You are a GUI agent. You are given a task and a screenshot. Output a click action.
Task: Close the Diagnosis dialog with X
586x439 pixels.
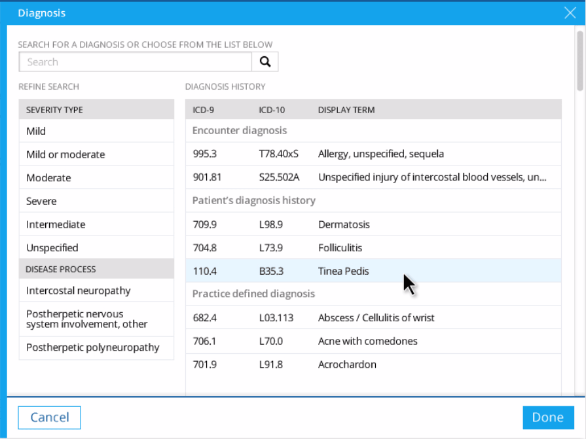pos(570,12)
